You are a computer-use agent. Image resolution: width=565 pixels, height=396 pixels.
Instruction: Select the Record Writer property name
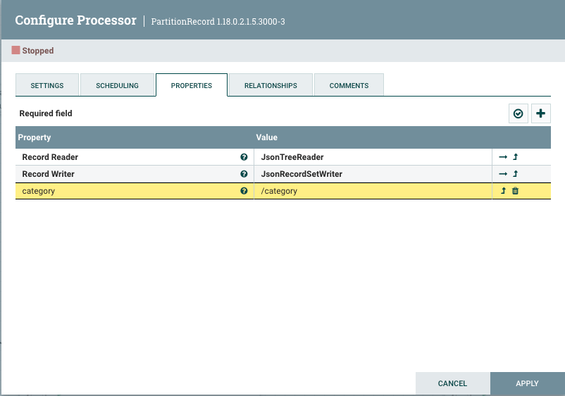[49, 174]
